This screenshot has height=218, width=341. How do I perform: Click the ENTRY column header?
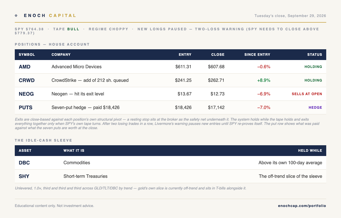click(x=185, y=55)
